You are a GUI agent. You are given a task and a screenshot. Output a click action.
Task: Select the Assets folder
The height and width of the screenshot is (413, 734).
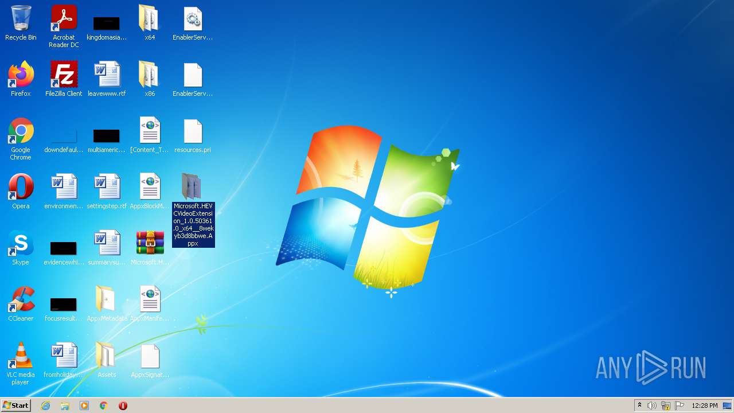[107, 360]
